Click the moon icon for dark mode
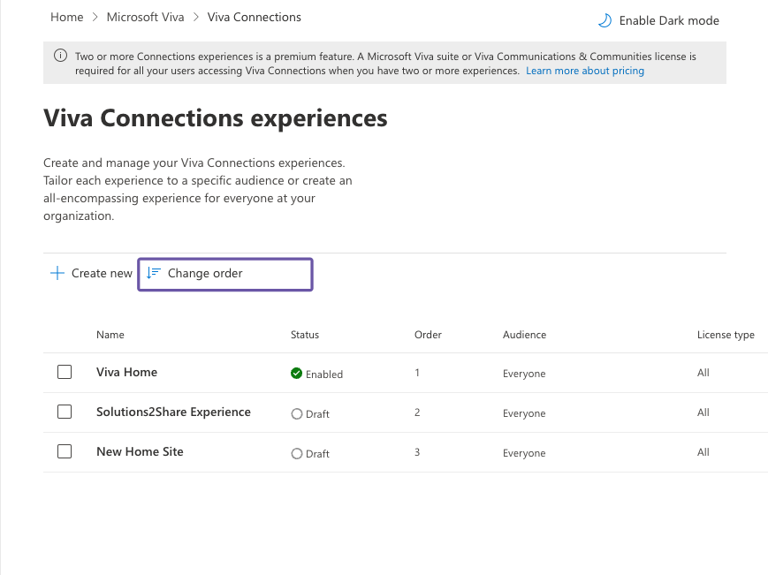This screenshot has width=768, height=575. pyautogui.click(x=605, y=20)
